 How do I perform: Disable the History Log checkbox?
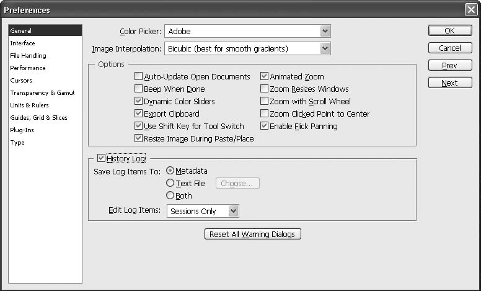coord(102,159)
